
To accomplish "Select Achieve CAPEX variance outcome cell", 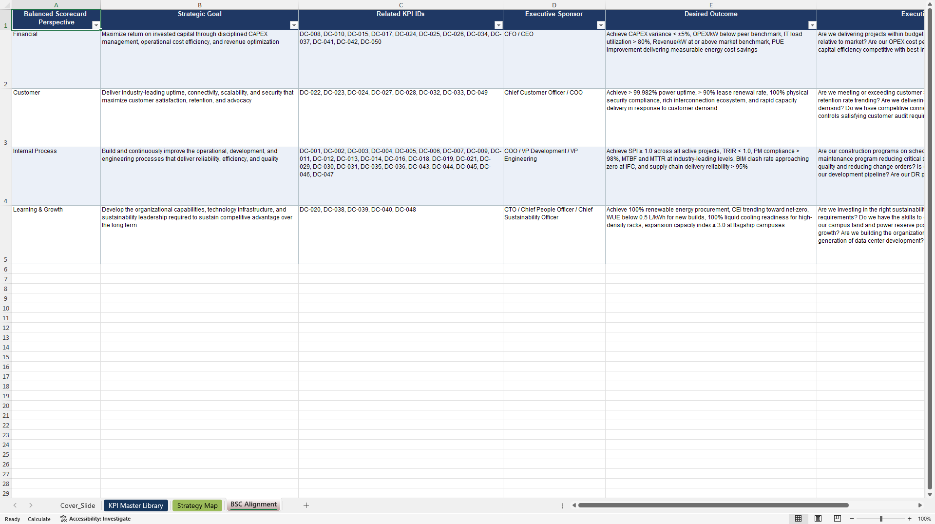I will 711,59.
